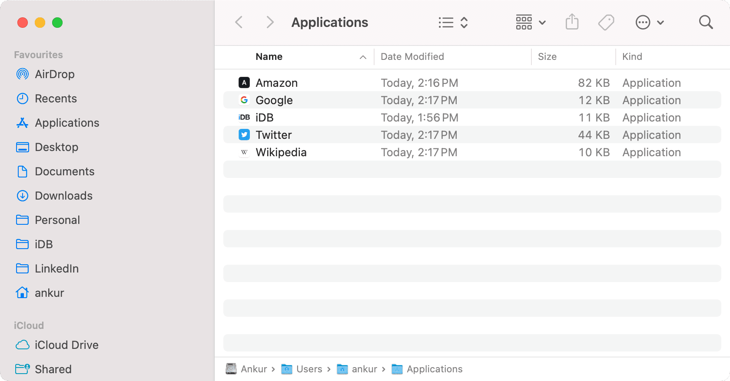The width and height of the screenshot is (730, 381).
Task: Click ankur folder in path bar
Action: 357,369
